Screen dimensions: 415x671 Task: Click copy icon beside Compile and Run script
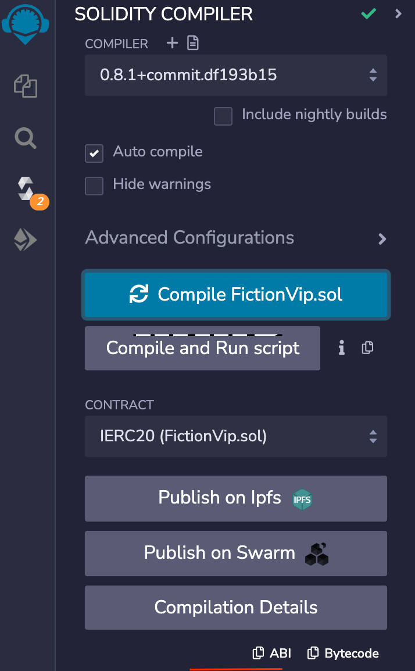367,348
